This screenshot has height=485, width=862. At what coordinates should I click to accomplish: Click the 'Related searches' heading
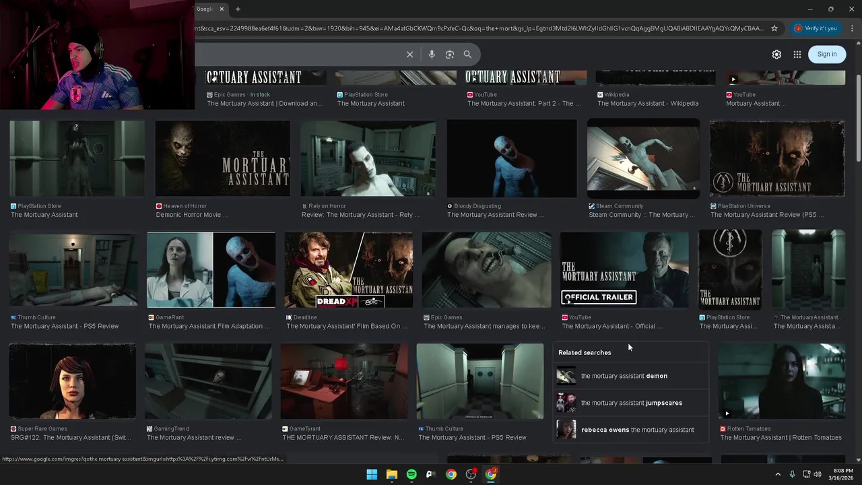coord(585,352)
